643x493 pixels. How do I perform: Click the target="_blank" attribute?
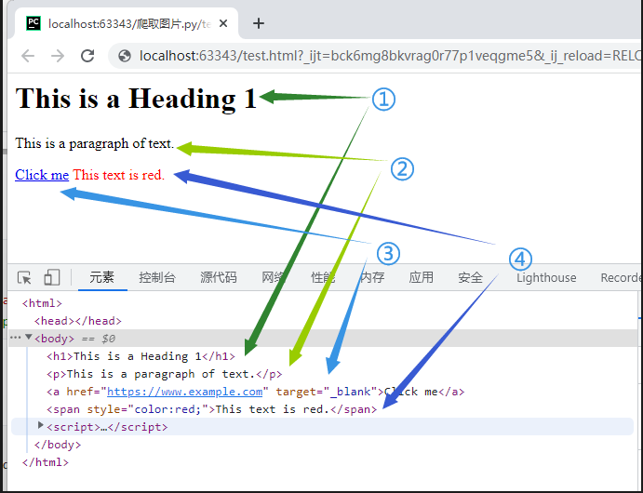[x=327, y=392]
